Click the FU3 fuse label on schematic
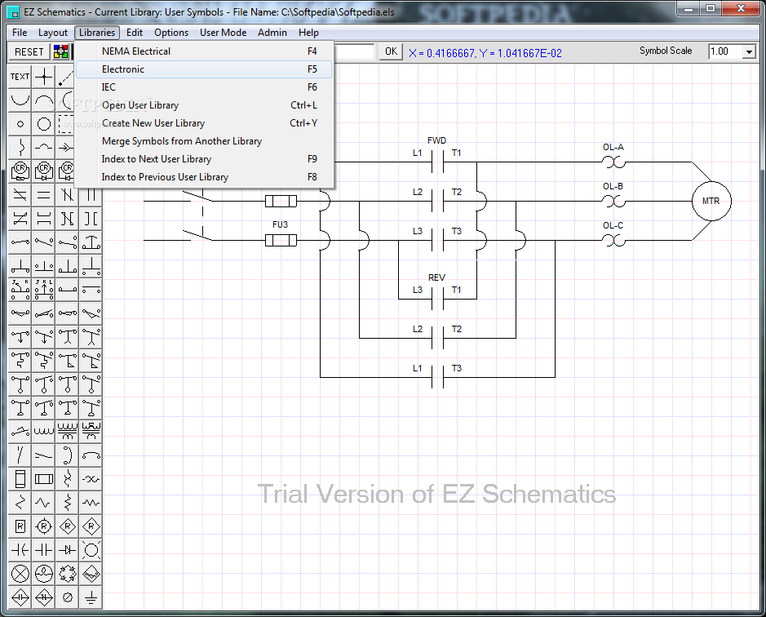This screenshot has width=766, height=617. click(280, 224)
